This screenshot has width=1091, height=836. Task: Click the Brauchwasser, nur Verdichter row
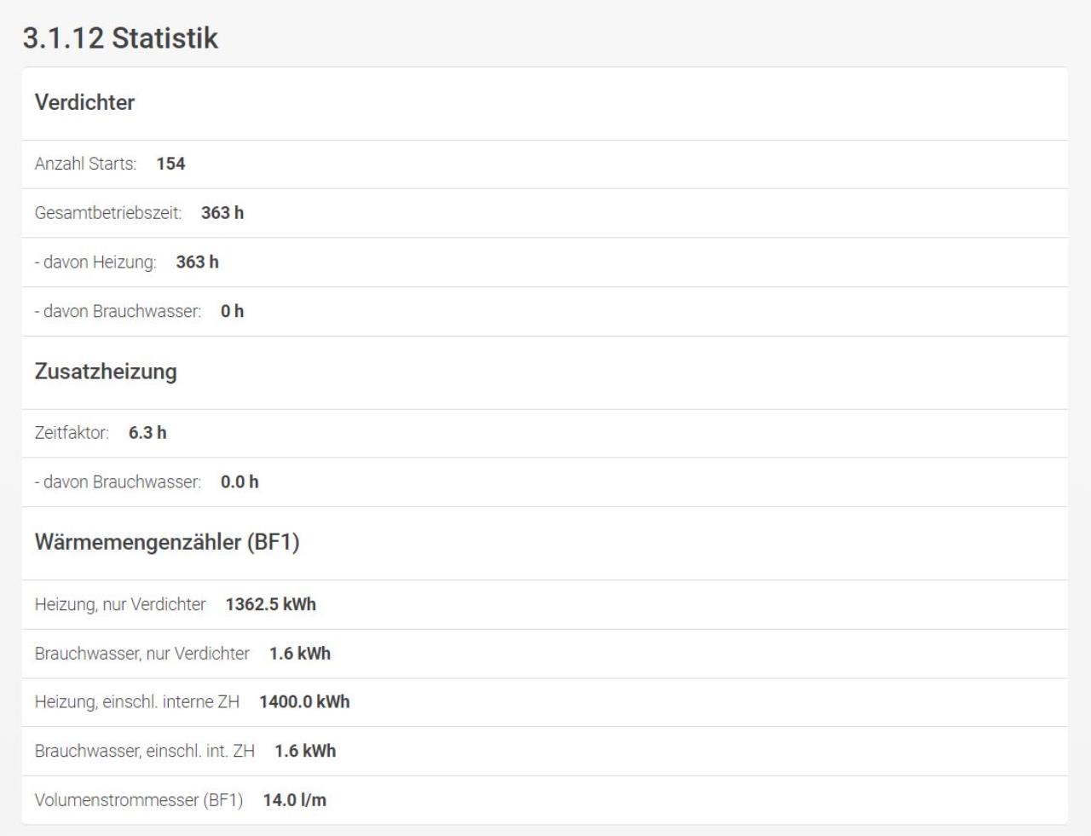(545, 654)
